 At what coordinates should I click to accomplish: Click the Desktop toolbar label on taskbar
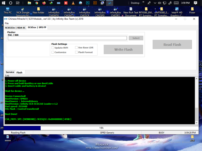[x=135, y=3]
